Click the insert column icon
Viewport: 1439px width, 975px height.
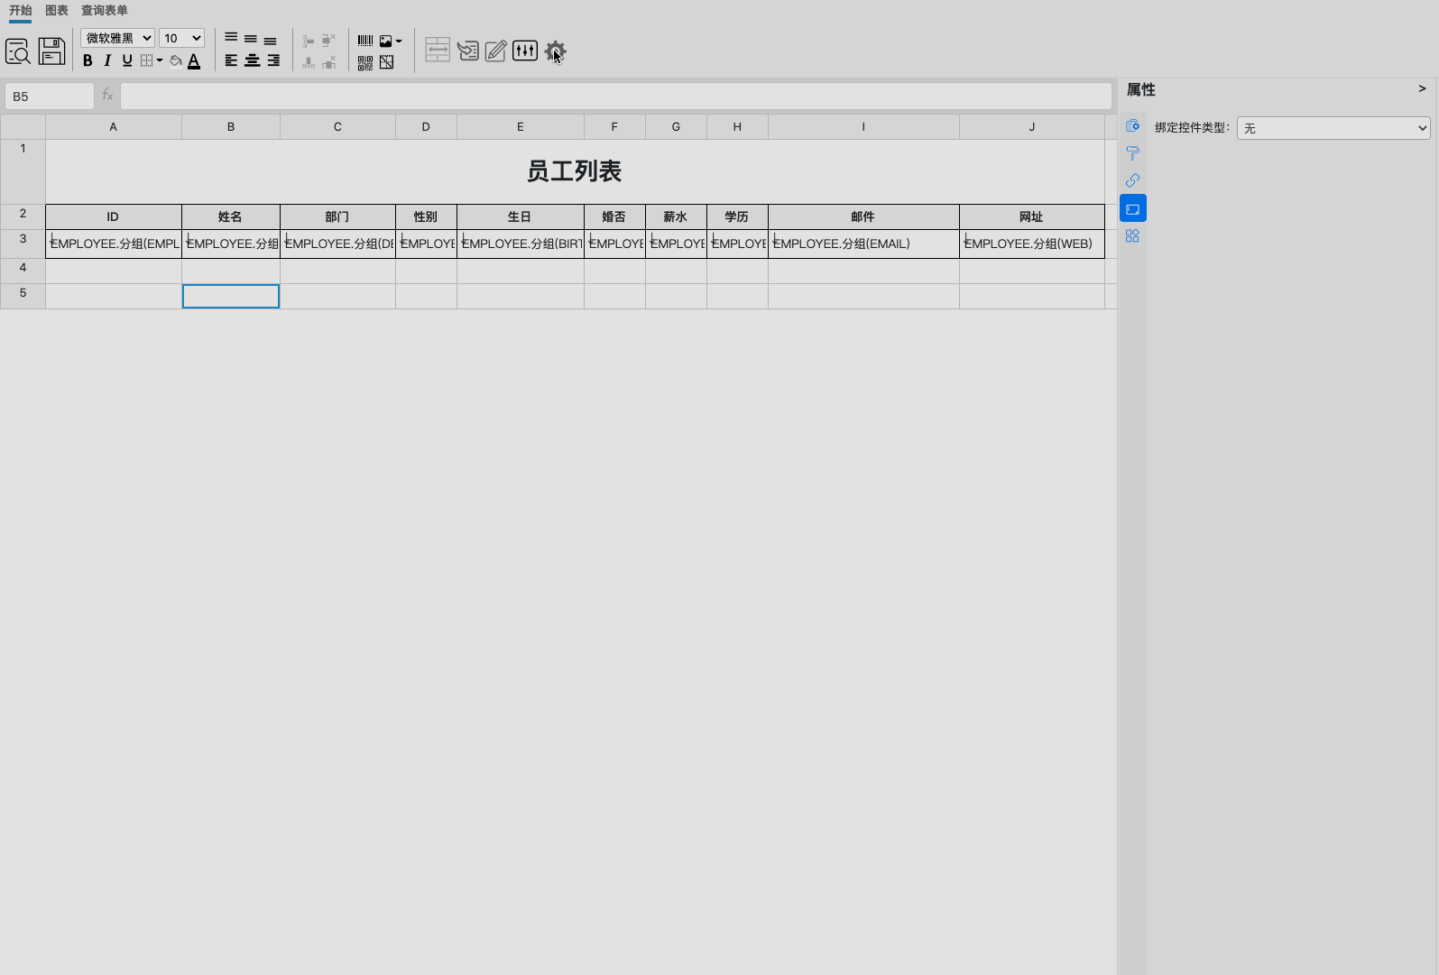309,62
